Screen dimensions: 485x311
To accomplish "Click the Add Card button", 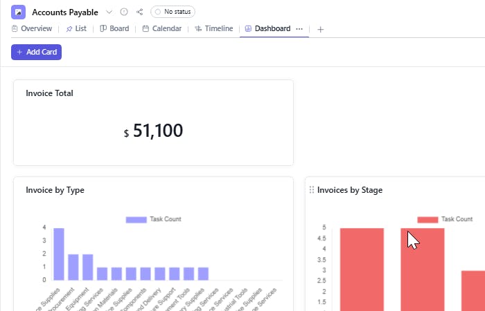I will pos(36,52).
